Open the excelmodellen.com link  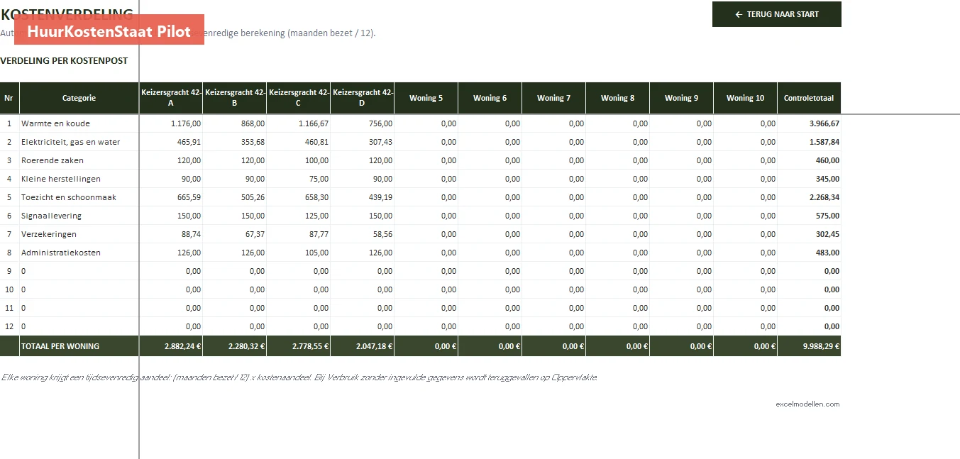807,404
